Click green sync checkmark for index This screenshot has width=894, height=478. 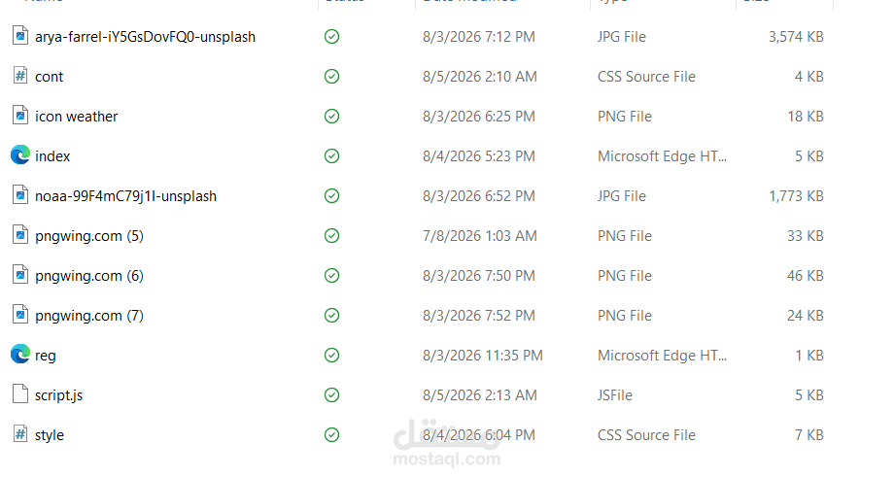[331, 156]
